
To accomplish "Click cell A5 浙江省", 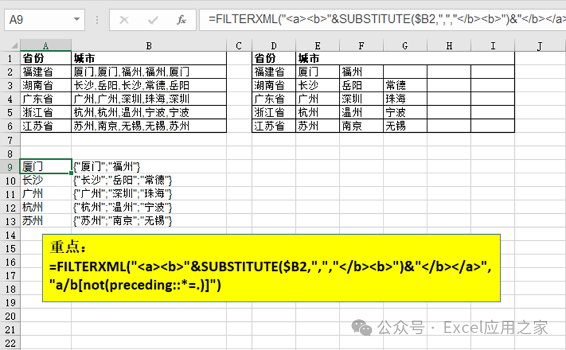I will [46, 113].
